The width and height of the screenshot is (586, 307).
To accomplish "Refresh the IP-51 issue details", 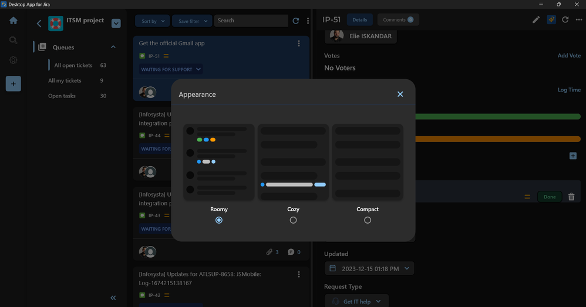I will pos(565,20).
